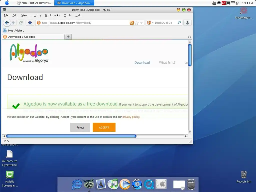Click the clock showing 1:44 PM
The image size is (256, 192).
click(247, 3)
